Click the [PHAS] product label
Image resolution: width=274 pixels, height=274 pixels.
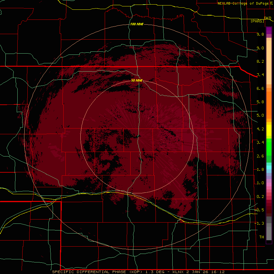257,21
